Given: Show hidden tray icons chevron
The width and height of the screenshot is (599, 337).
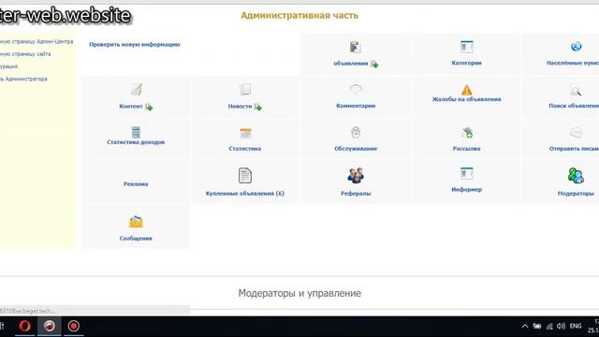Looking at the screenshot, I should point(525,327).
